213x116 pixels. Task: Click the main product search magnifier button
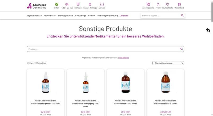[x=181, y=49]
